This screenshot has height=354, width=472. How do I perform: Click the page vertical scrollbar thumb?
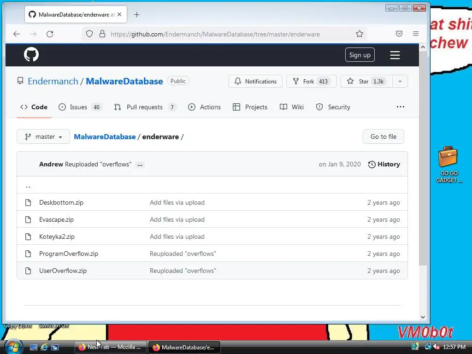tap(423, 158)
